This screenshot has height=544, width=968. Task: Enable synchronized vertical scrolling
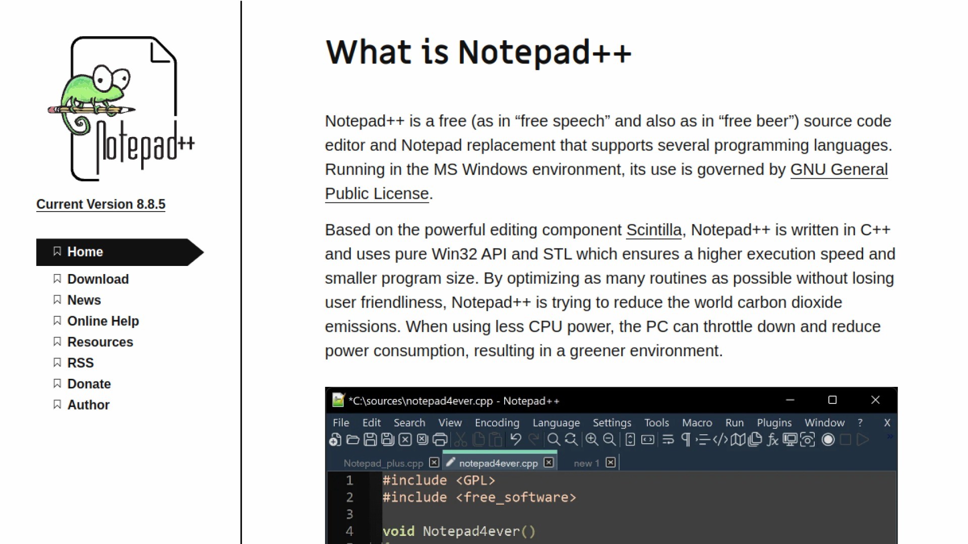click(x=631, y=440)
